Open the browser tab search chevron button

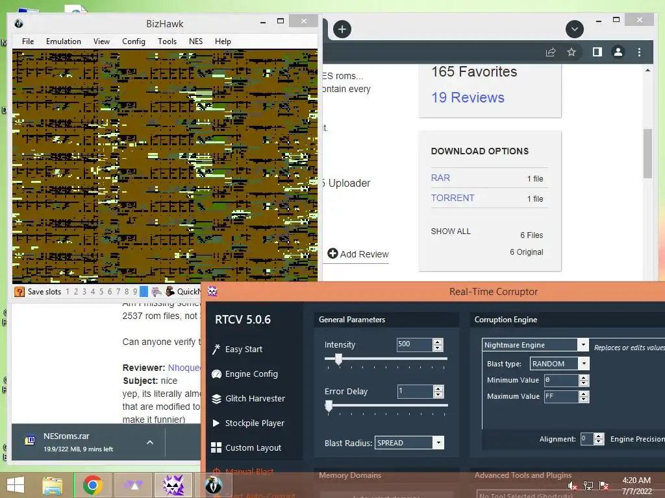(575, 29)
